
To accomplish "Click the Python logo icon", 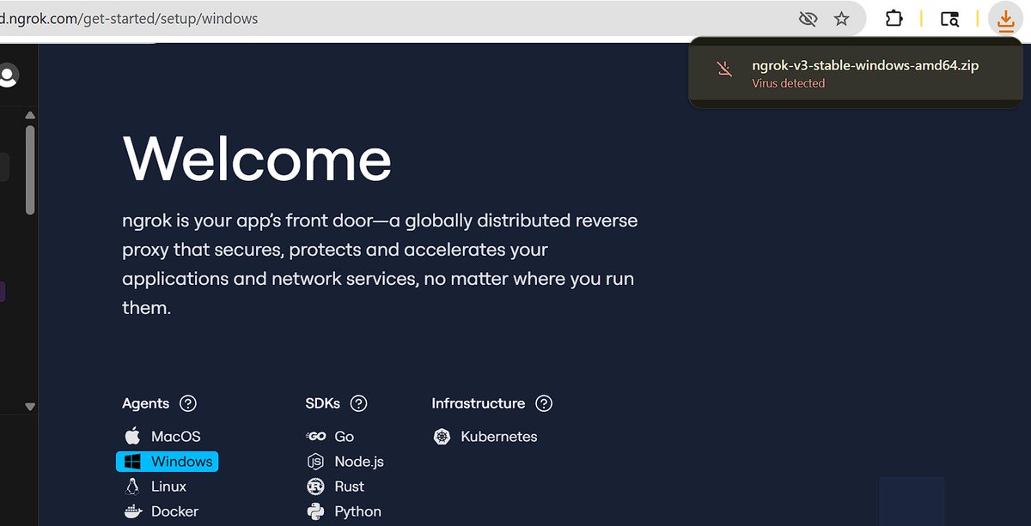I will (315, 511).
